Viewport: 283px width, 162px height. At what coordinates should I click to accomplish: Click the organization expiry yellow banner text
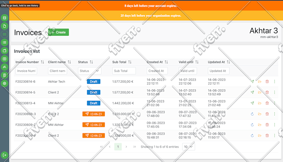tap(151, 15)
